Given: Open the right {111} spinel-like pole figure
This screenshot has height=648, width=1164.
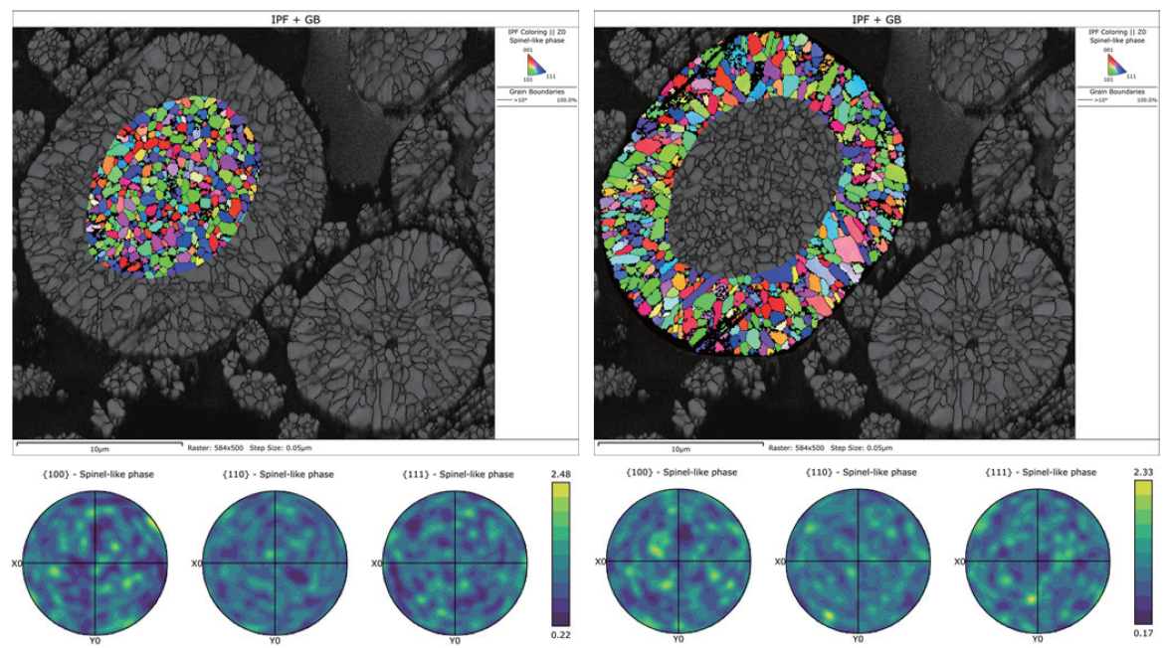Looking at the screenshot, I should [x=1036, y=561].
